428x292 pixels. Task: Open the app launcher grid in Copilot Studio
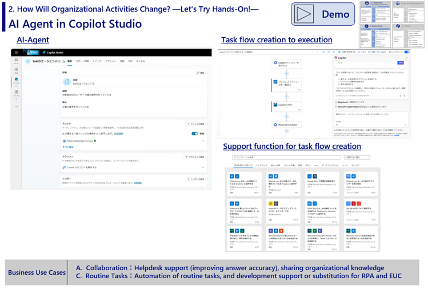pos(17,53)
